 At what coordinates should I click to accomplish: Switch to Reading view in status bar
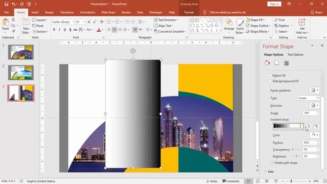tap(267, 181)
